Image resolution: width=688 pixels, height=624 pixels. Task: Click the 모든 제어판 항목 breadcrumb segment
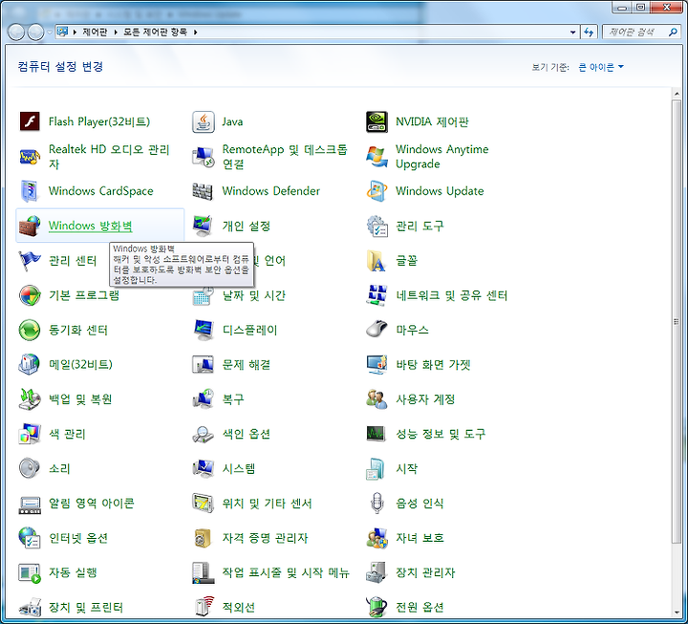point(156,32)
